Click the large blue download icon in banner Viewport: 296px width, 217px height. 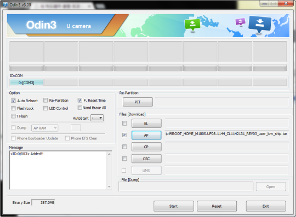coord(260,24)
